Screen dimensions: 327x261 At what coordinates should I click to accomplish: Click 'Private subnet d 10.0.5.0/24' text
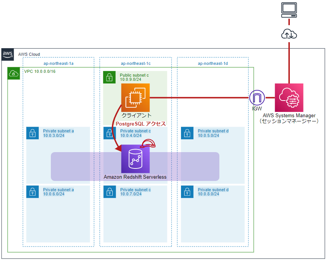click(x=213, y=133)
